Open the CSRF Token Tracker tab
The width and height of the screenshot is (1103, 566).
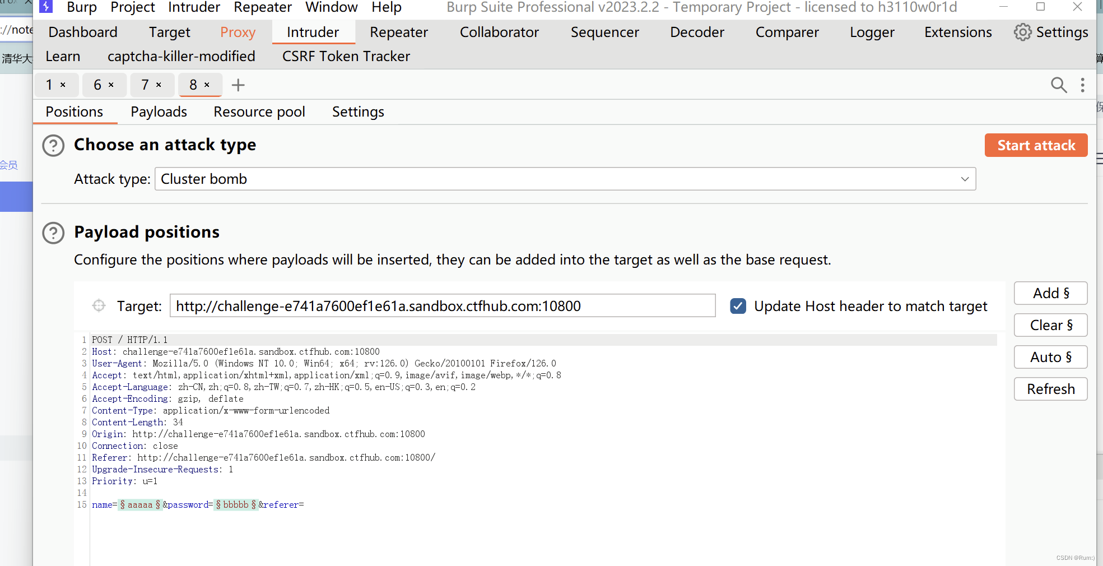(x=346, y=56)
